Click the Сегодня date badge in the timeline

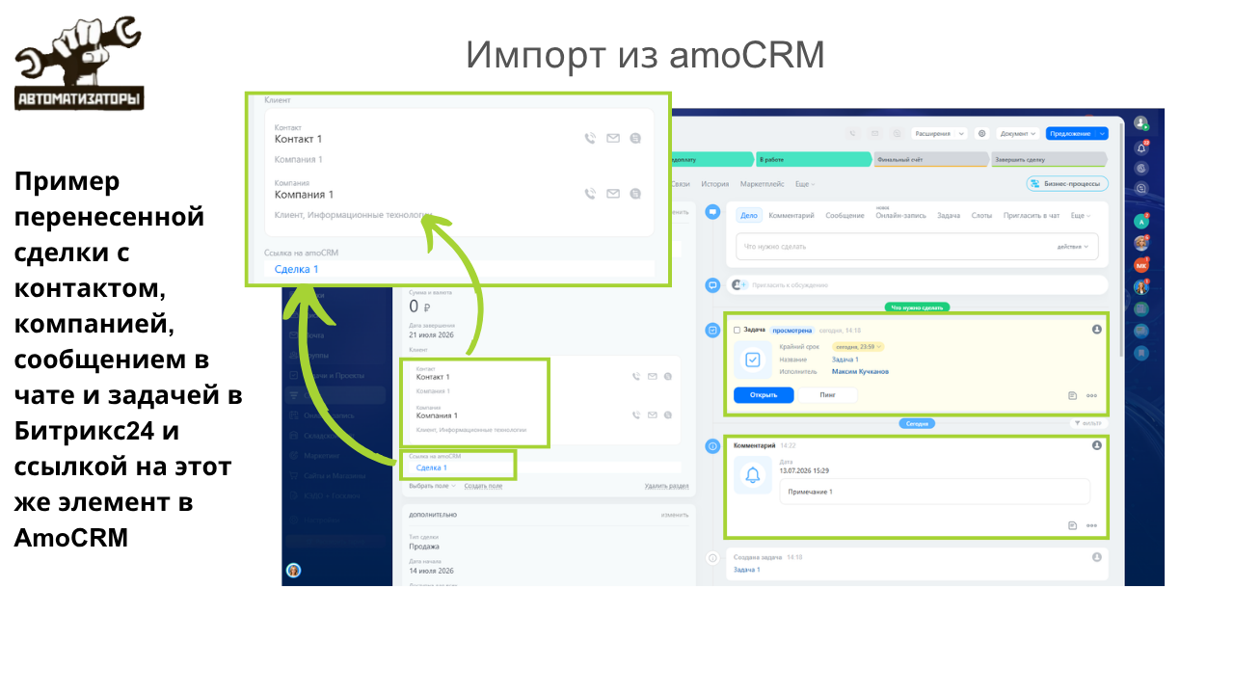917,423
